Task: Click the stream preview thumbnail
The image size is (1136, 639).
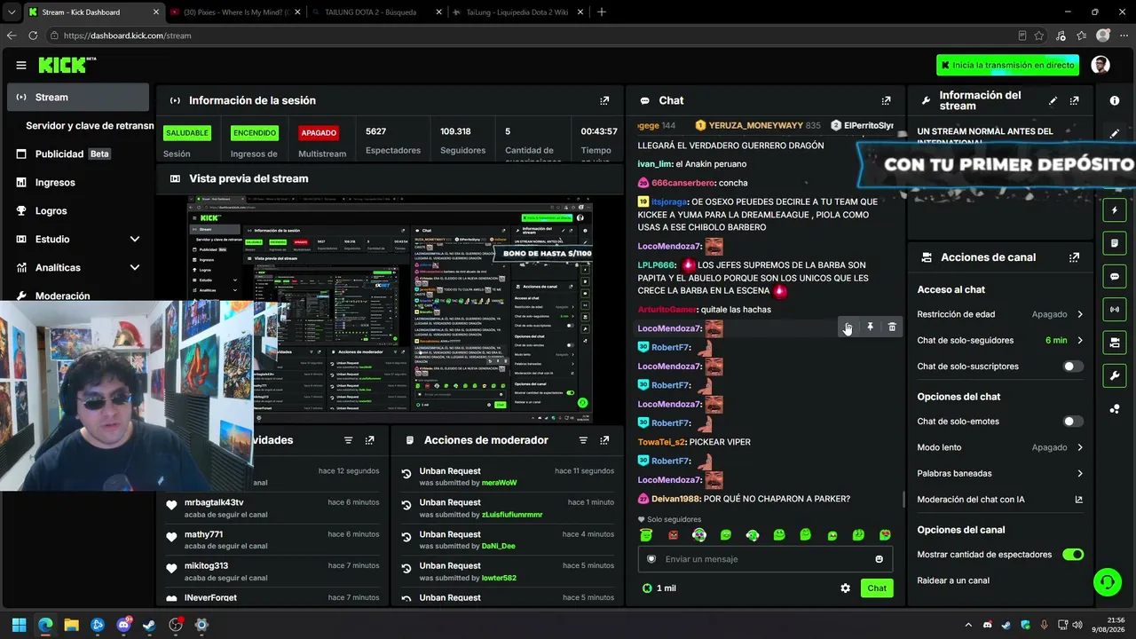Action: tap(390, 310)
